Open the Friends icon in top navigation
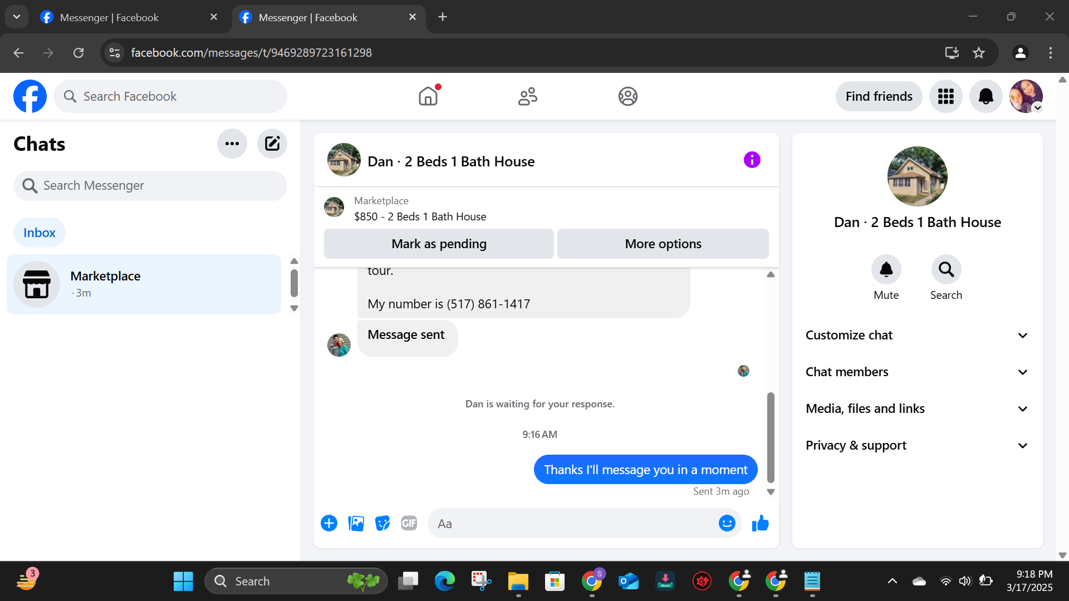This screenshot has width=1069, height=601. (x=528, y=96)
